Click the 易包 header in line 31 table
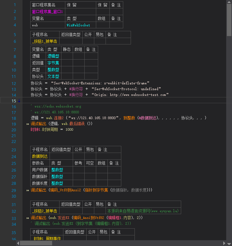The image size is (232, 246). tap(100, 204)
